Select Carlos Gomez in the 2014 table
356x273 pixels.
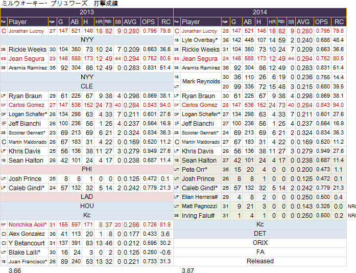[200, 105]
